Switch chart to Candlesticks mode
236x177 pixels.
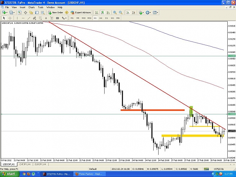(102, 12)
